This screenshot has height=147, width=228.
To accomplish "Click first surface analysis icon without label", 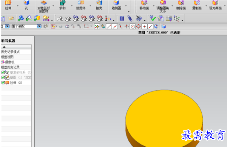I will pos(60,18).
